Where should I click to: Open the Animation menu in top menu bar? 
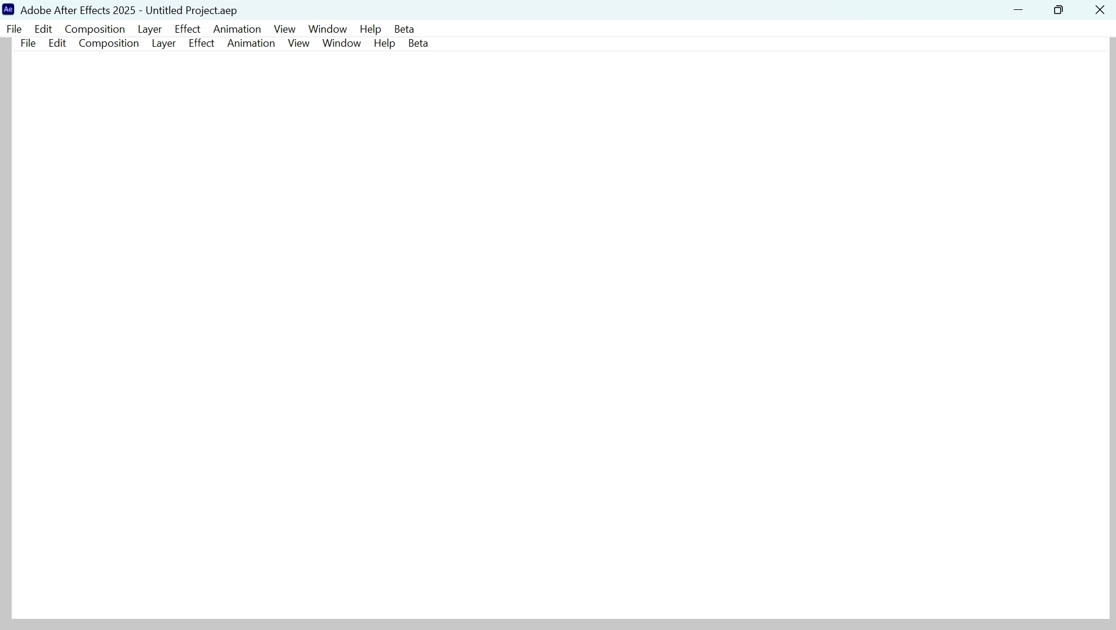tap(237, 29)
